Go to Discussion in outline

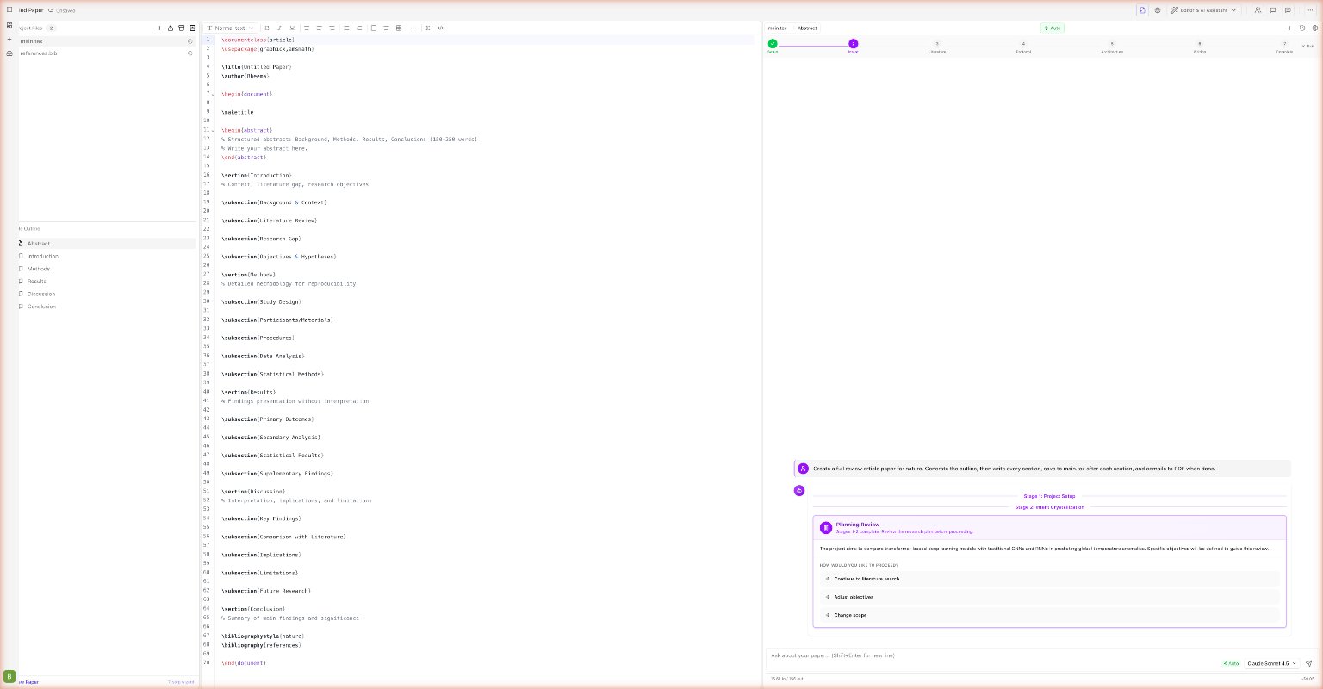(106, 294)
